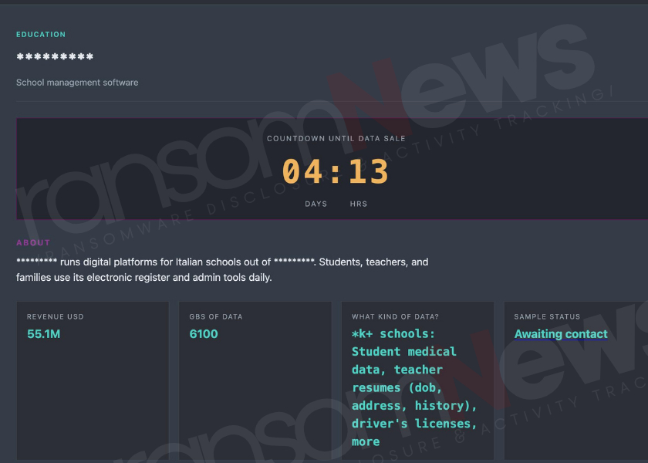
Task: Click the 'SAMPLE STATUS' card label
Action: [547, 316]
